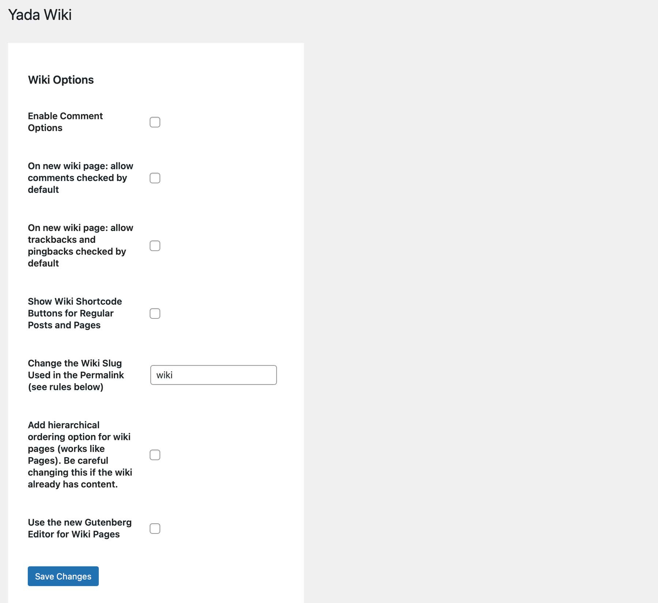Check allow trackbacks and pingbacks by default
This screenshot has width=658, height=603.
[155, 246]
